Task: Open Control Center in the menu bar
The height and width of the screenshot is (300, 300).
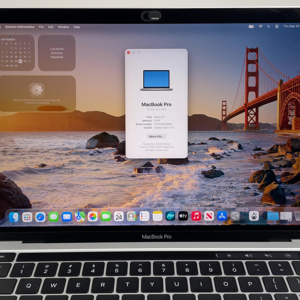Action: click(277, 26)
